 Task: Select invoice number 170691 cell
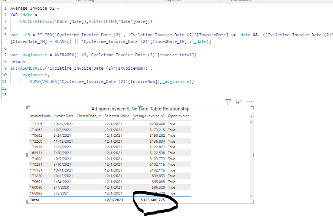pyautogui.click(x=36, y=182)
